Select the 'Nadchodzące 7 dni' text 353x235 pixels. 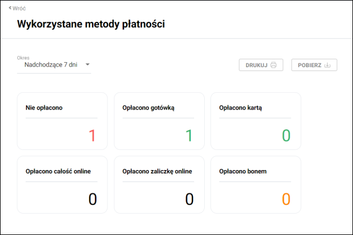[x=50, y=65]
